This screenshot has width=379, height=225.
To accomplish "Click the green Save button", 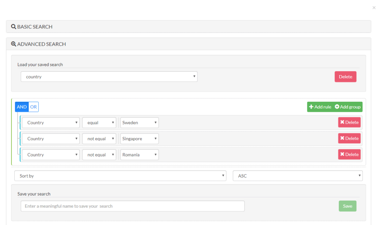I will 347,206.
